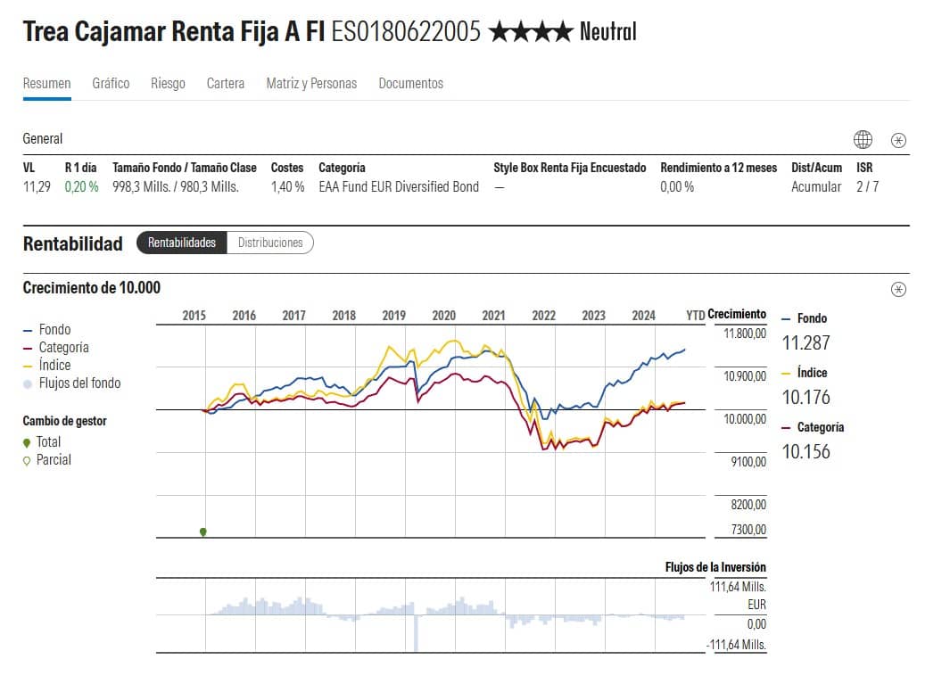Open the Documentos tab
This screenshot has height=684, width=950.
(x=411, y=83)
